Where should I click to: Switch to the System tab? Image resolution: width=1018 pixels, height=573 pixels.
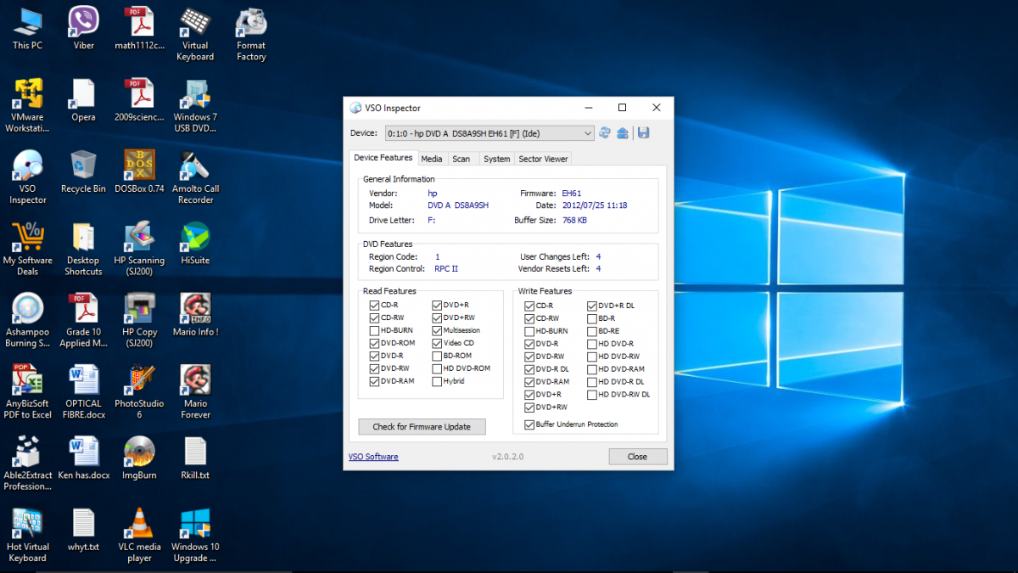[x=497, y=159]
